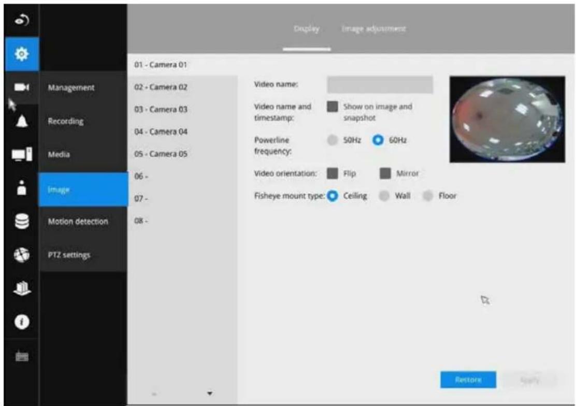Click the fisheye camera preview thumbnail
This screenshot has height=406, width=576.
click(x=507, y=120)
